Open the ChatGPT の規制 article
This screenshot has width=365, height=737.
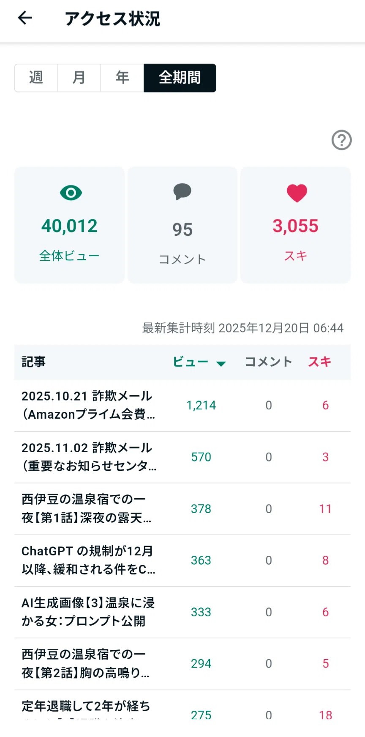pyautogui.click(x=182, y=560)
